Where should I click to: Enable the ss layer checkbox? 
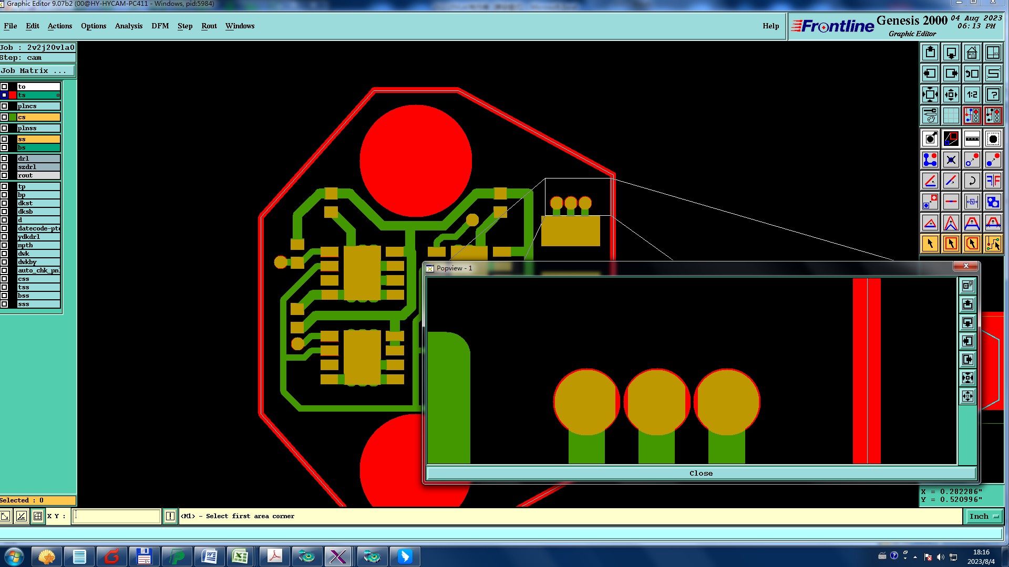coord(4,139)
